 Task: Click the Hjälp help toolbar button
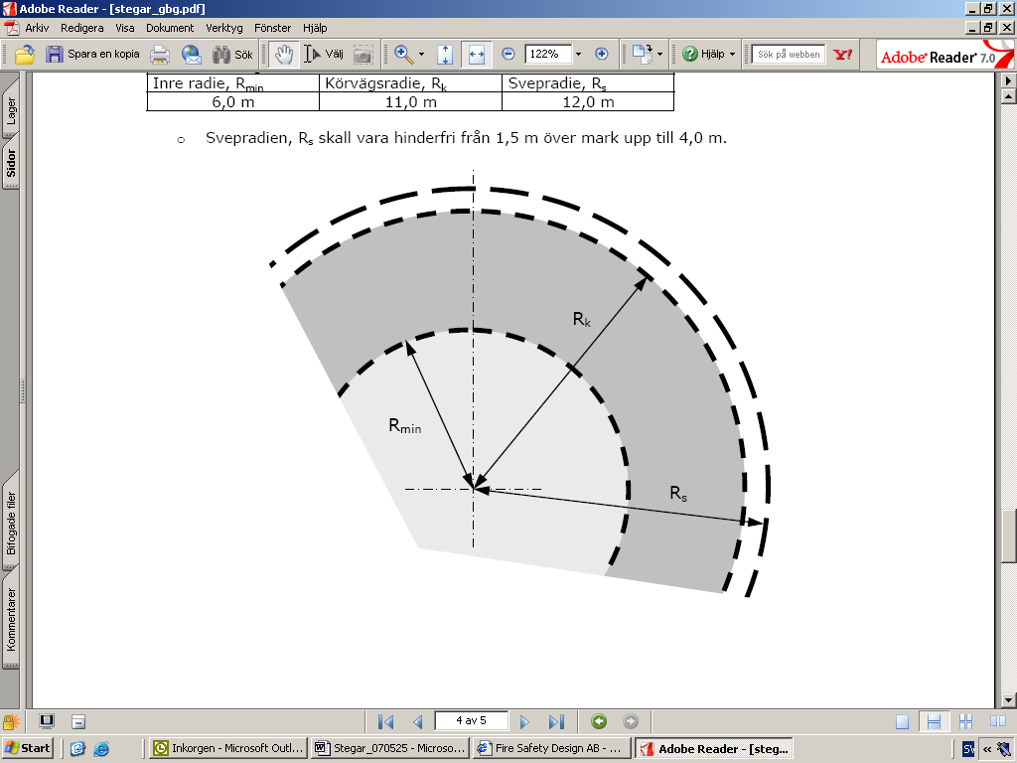pos(703,55)
